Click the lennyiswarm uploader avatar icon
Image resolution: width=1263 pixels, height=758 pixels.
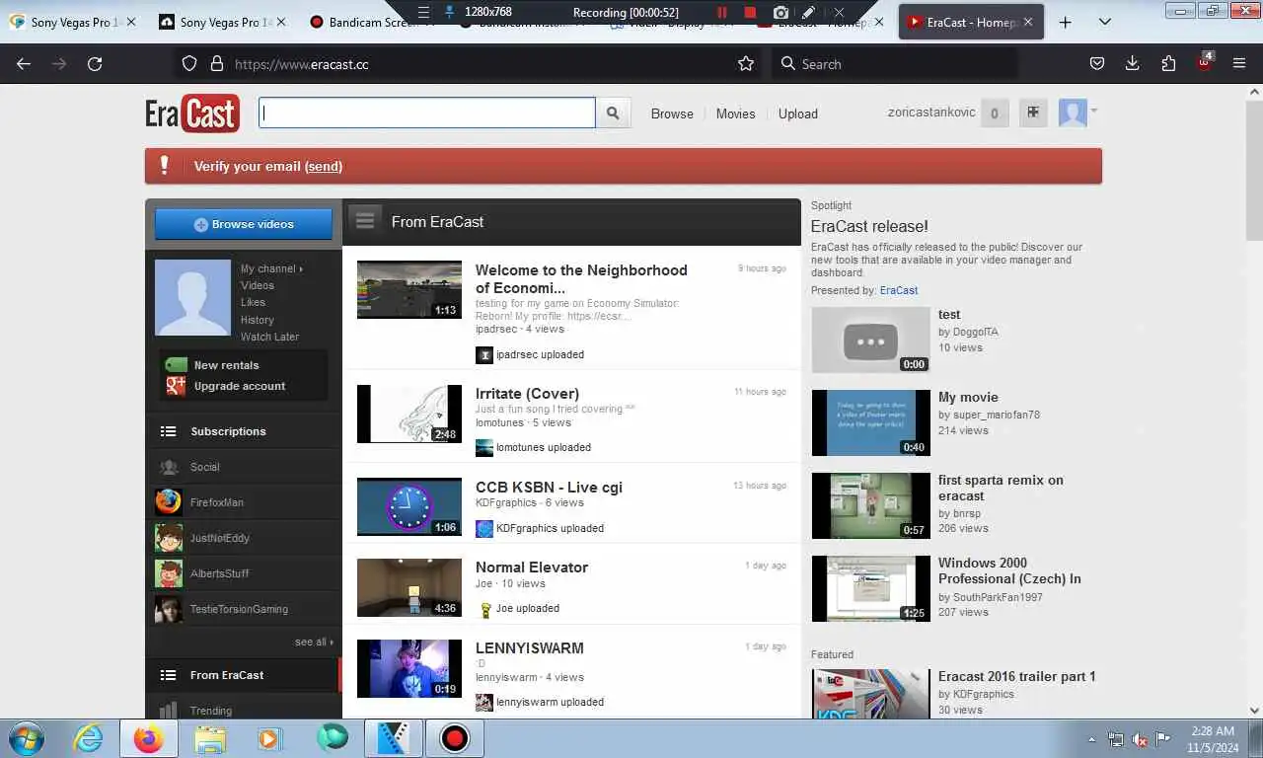point(484,703)
